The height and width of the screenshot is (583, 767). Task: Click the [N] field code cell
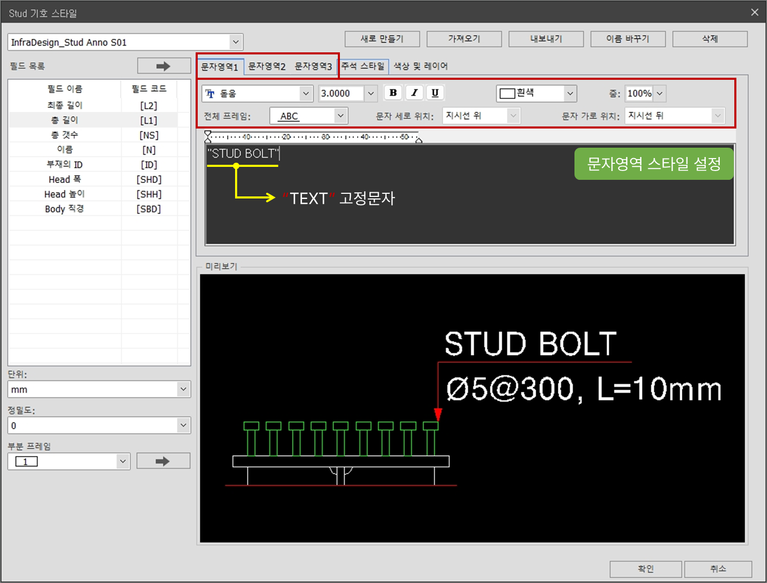click(x=149, y=150)
